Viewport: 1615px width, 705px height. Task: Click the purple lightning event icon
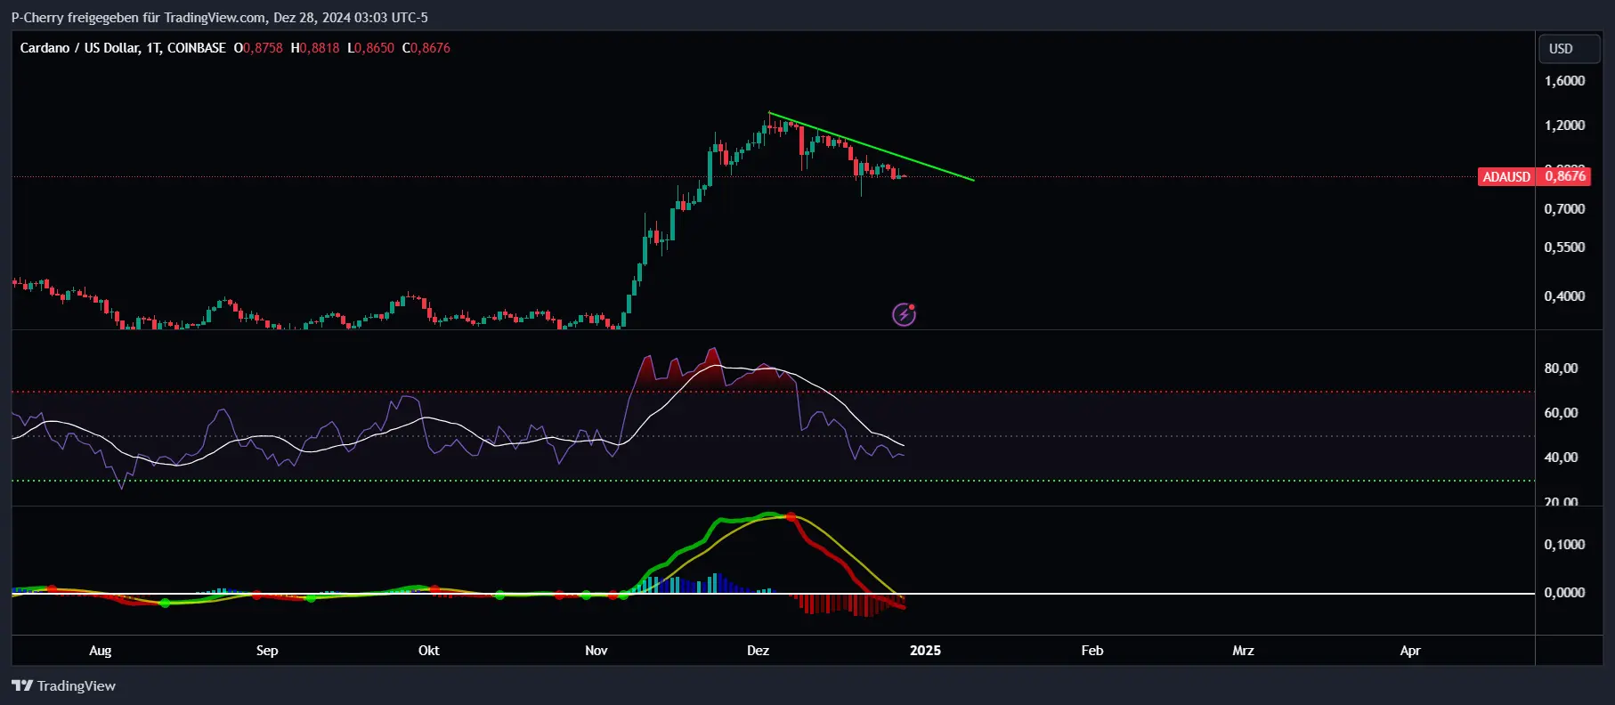point(904,314)
